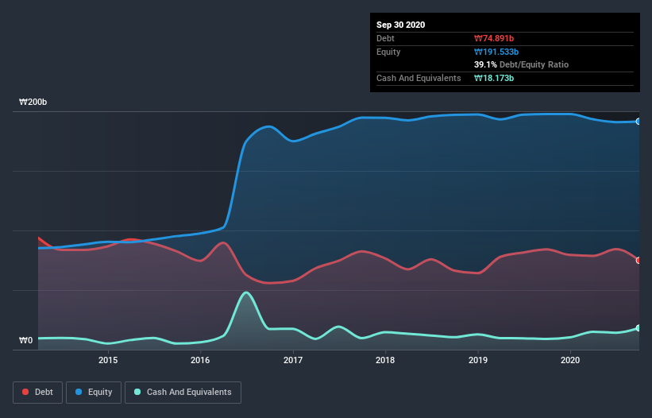Click the ₩200b y-axis label

pos(33,102)
